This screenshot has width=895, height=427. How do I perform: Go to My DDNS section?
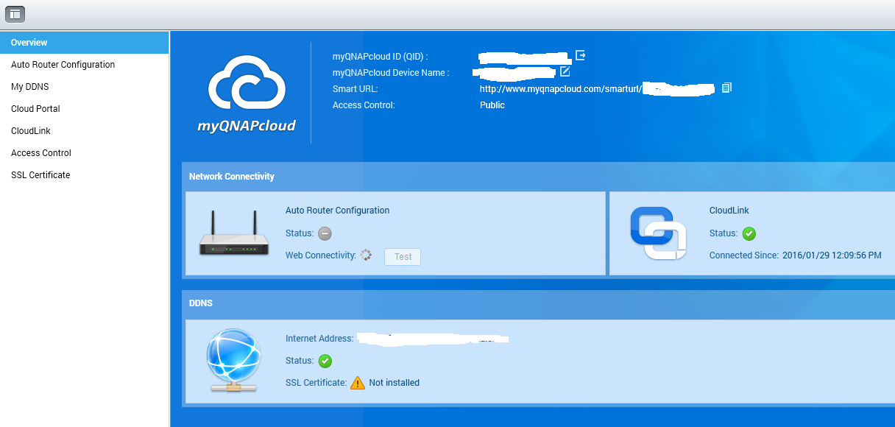tap(29, 87)
